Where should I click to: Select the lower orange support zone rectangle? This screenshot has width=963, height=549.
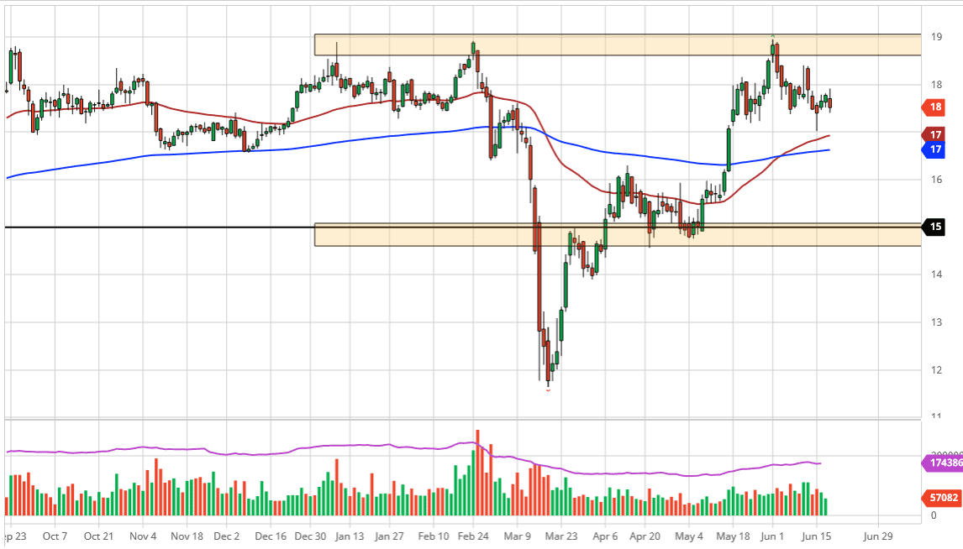pos(617,235)
